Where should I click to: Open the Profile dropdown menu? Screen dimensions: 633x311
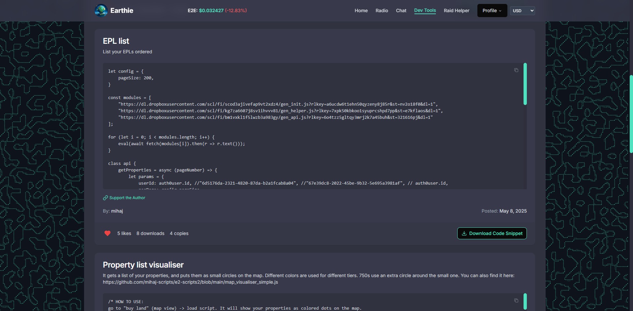click(x=492, y=11)
